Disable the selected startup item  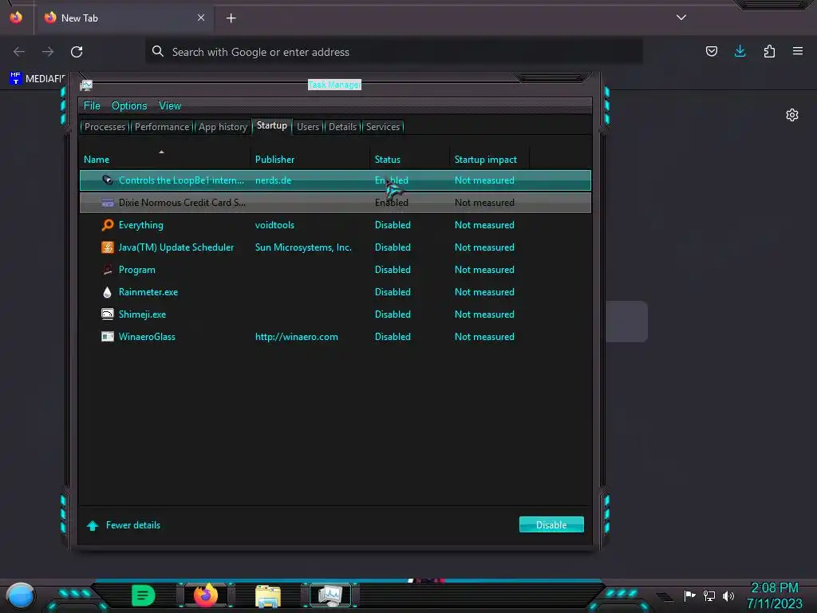point(551,525)
